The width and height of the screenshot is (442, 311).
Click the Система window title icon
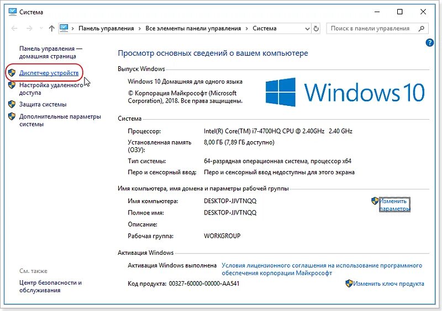(13, 12)
